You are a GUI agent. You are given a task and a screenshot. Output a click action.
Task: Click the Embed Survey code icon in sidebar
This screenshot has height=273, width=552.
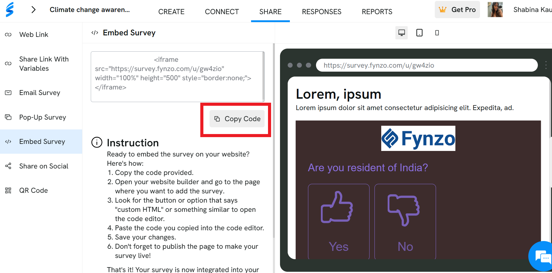tap(8, 142)
